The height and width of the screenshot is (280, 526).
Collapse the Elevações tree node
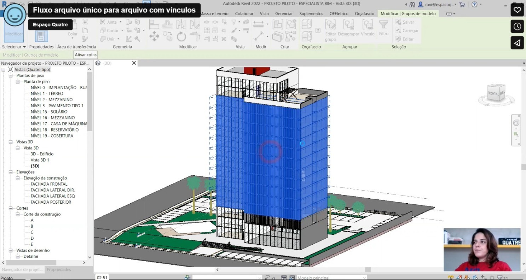[x=11, y=172]
